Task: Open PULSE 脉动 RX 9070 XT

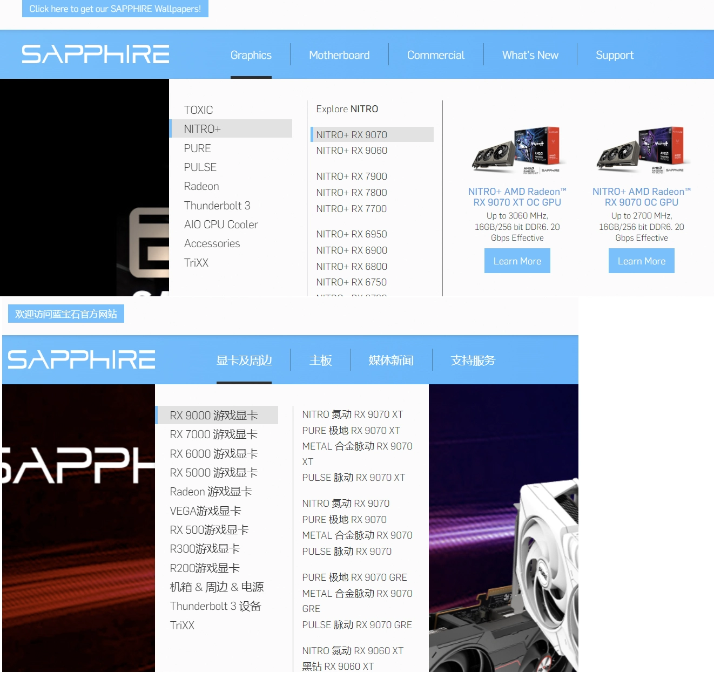Action: click(354, 478)
